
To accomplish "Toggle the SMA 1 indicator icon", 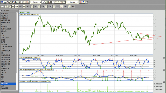I will tap(54, 6).
